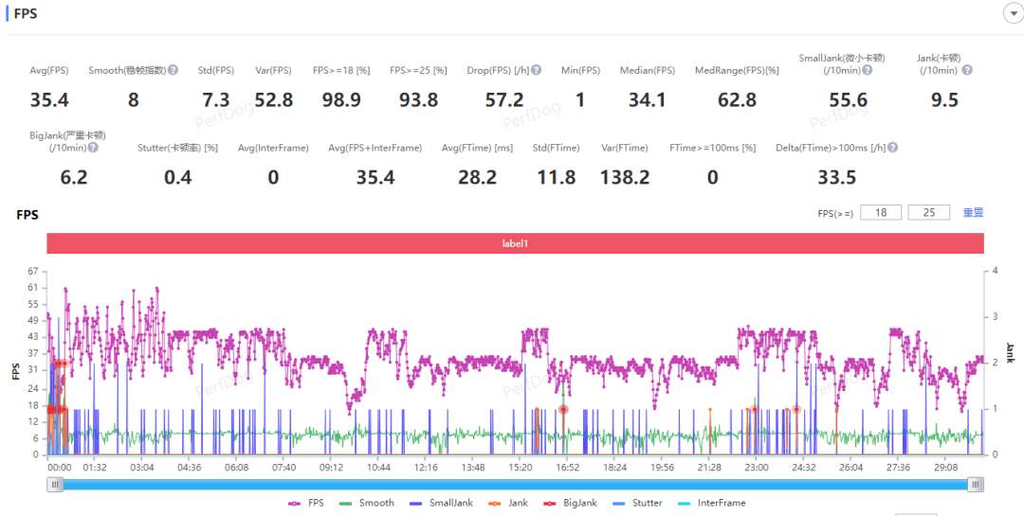This screenshot has width=1024, height=516.
Task: Toggle FPS series in chart legend
Action: point(305,503)
